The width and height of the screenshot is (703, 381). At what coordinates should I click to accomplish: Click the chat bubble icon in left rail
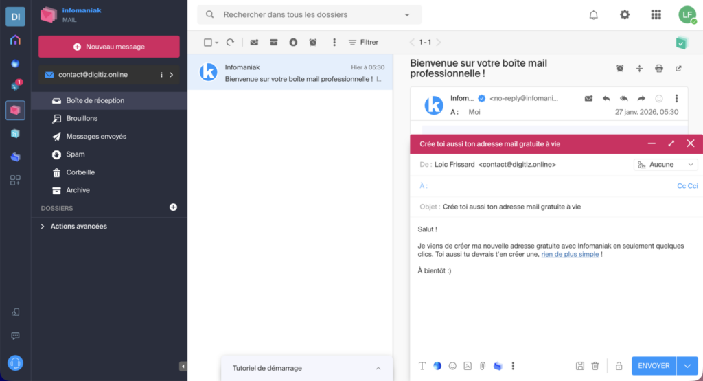click(x=15, y=336)
